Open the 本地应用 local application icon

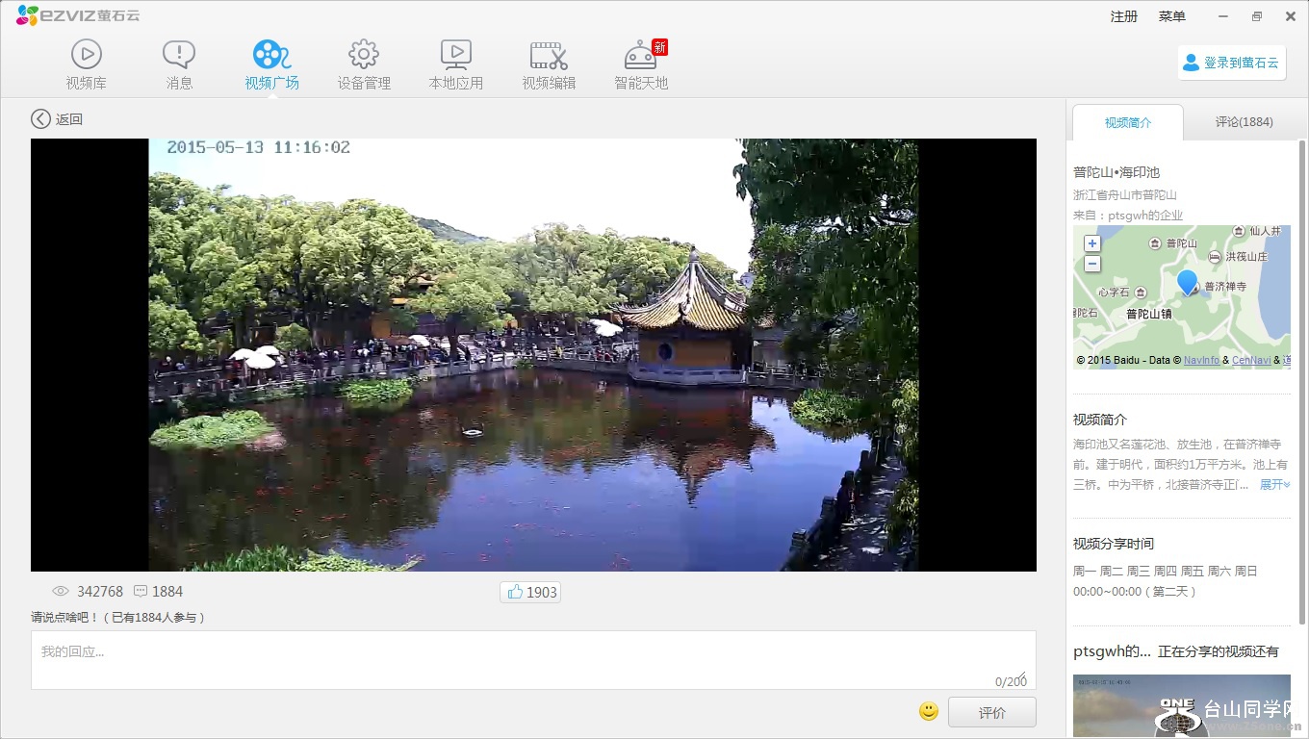click(455, 56)
